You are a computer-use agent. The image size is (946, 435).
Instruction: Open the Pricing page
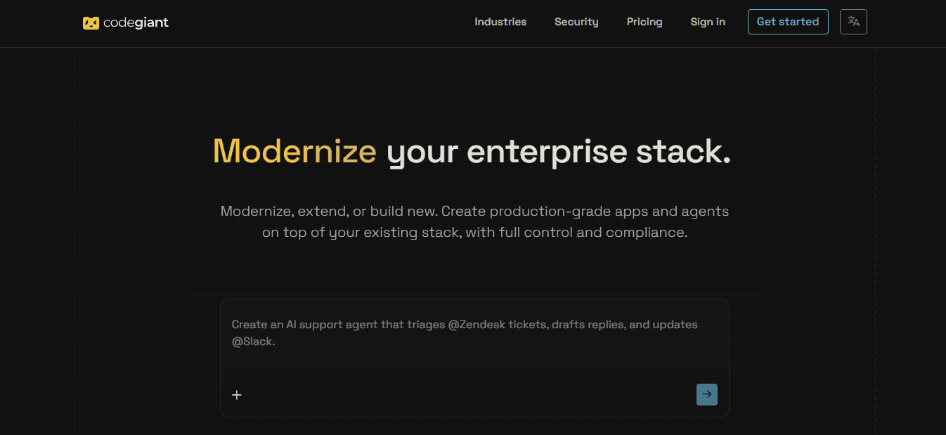point(644,22)
